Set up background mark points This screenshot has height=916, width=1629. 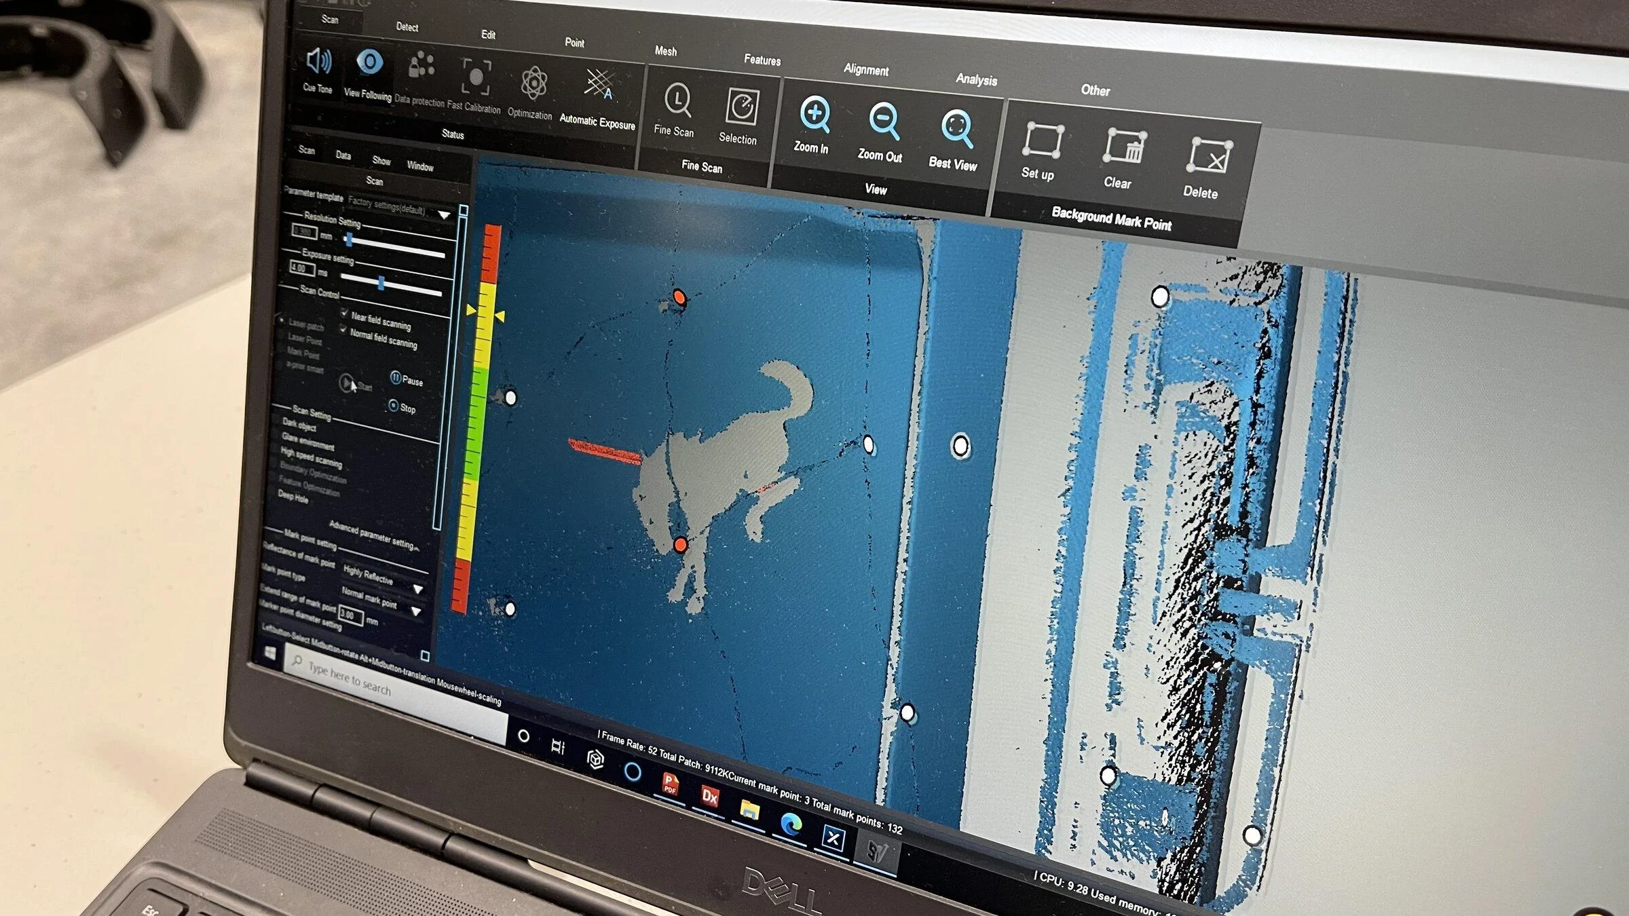coord(1042,140)
